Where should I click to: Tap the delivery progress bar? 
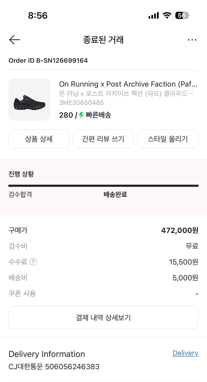[x=103, y=186]
